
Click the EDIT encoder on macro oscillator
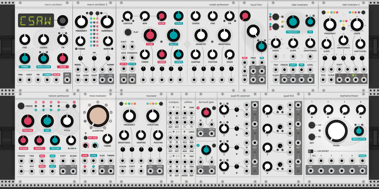coord(63,21)
